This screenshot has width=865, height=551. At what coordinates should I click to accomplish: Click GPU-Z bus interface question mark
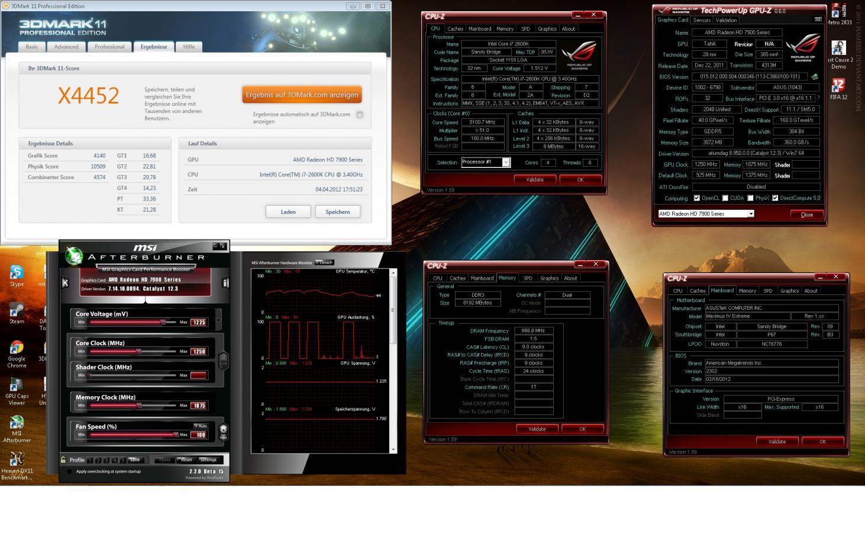pos(819,98)
